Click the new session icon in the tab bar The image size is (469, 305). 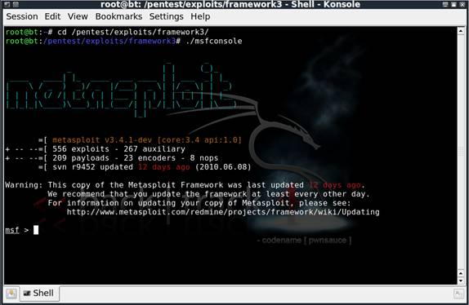coord(11,294)
